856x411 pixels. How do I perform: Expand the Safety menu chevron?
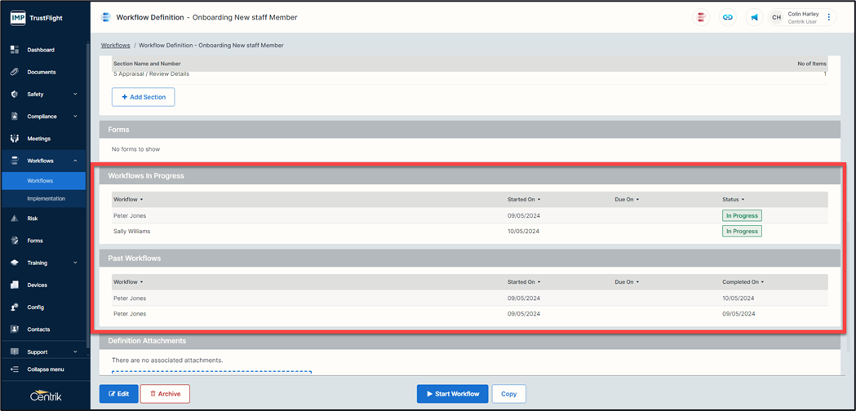75,95
